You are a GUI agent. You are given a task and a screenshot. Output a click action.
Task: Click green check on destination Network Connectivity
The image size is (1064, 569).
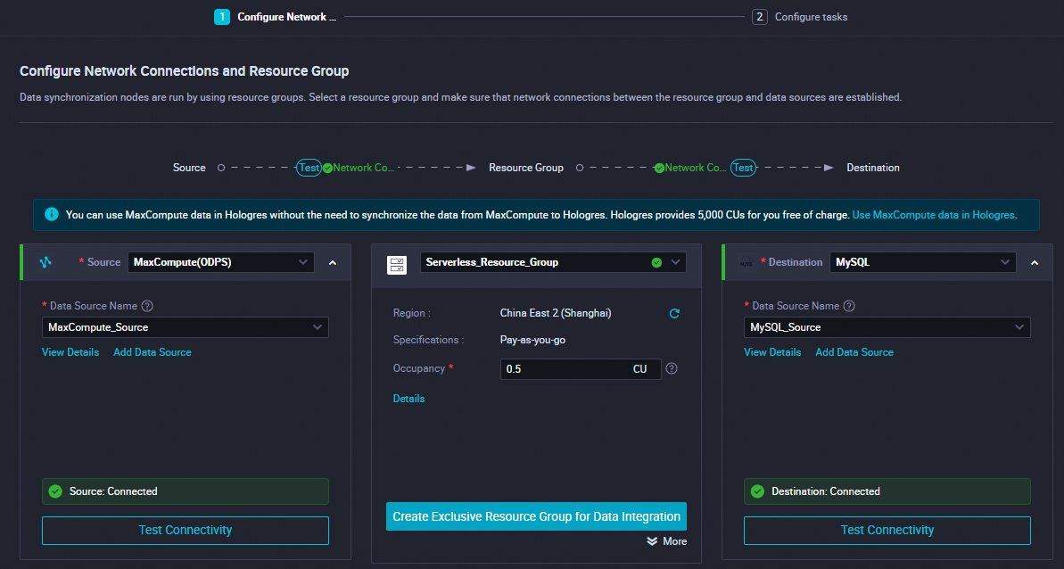pyautogui.click(x=659, y=168)
